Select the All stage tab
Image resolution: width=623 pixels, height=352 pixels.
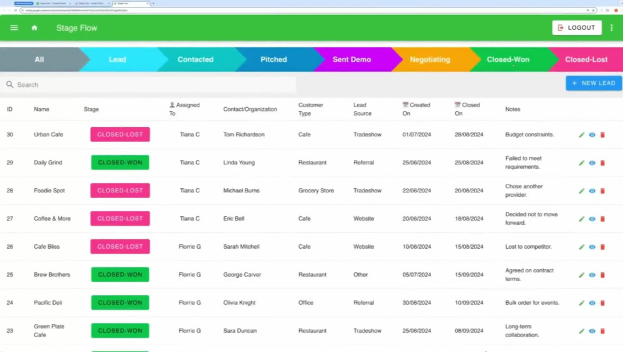coord(39,60)
